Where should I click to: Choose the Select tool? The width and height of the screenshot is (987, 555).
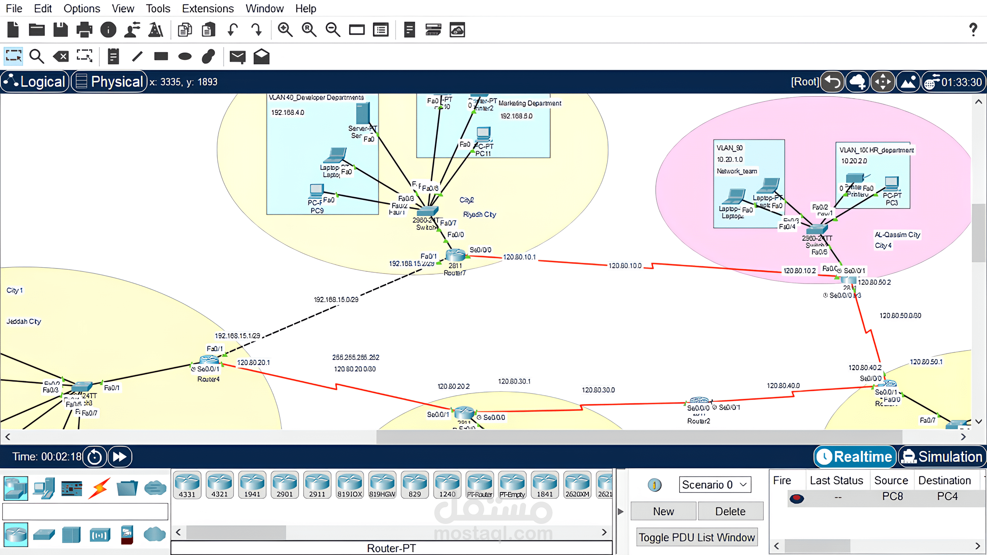[x=13, y=57]
